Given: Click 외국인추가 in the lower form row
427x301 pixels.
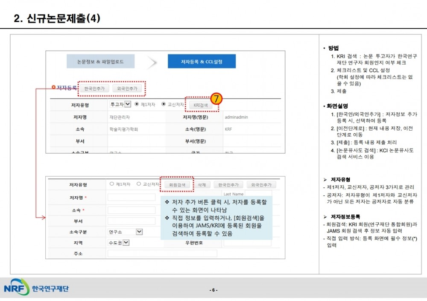Looking at the screenshot, I should [261, 185].
